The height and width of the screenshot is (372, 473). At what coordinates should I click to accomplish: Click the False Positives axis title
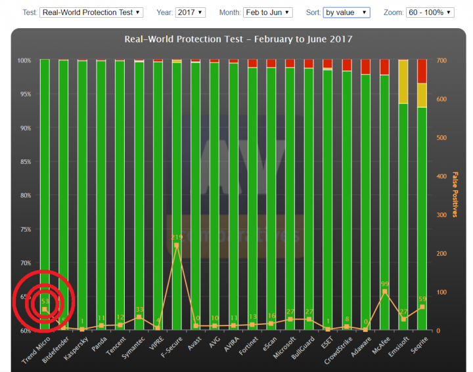point(455,195)
